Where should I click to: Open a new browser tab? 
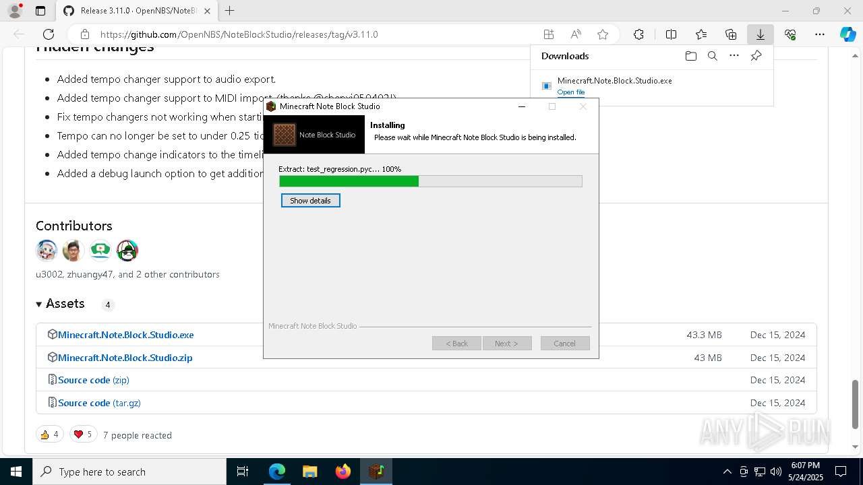click(x=229, y=11)
